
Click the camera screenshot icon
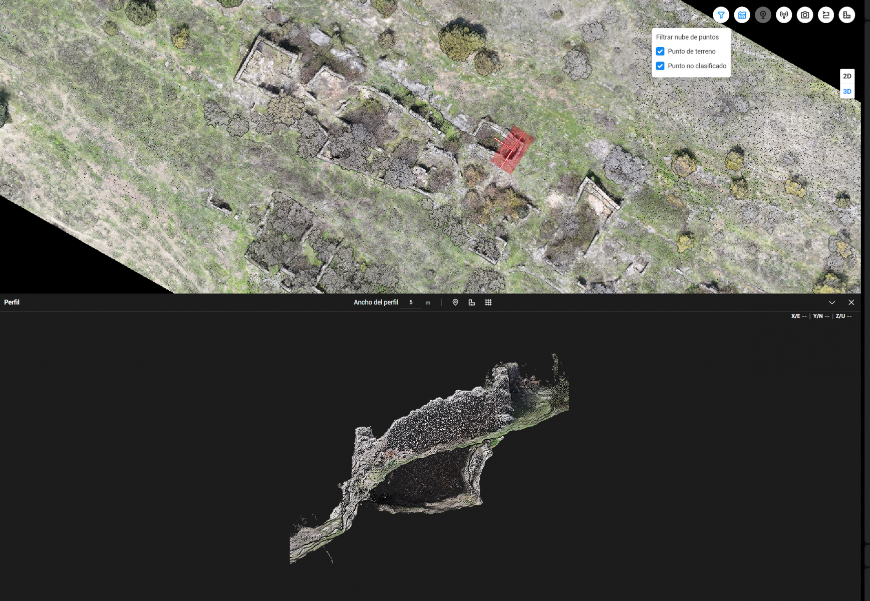coord(805,15)
